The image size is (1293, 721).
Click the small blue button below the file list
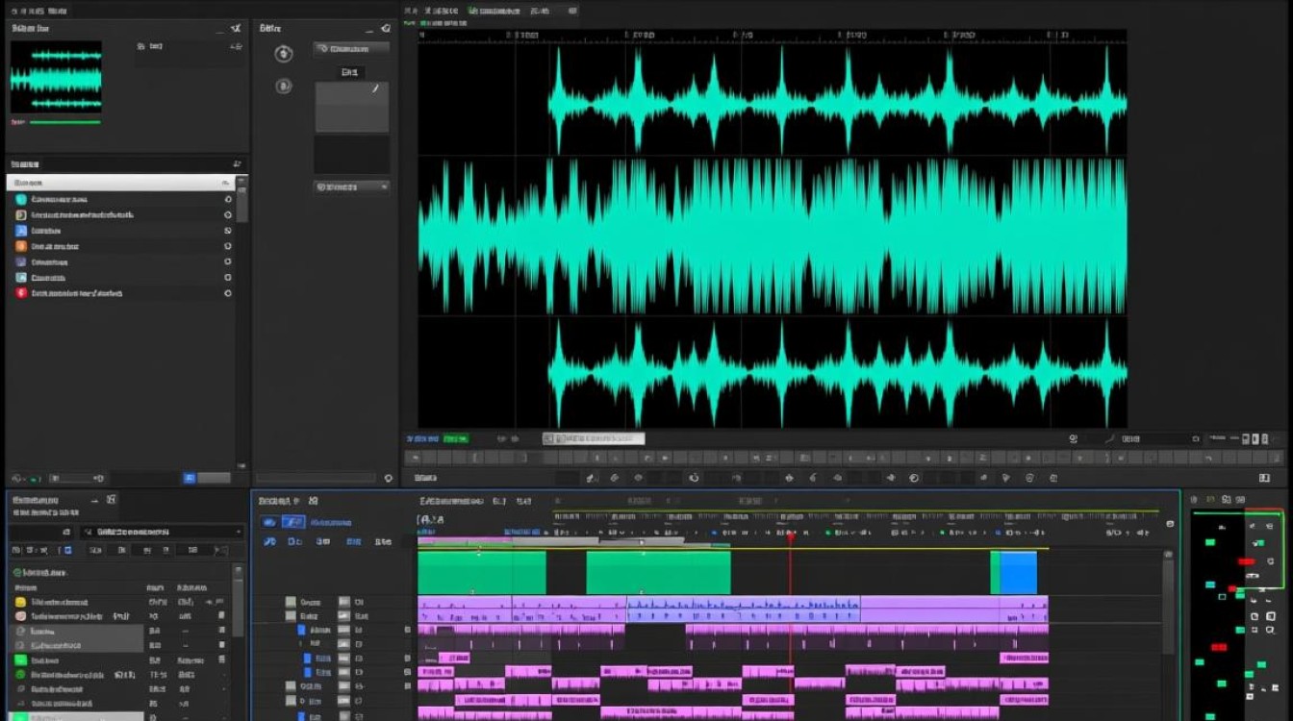(x=190, y=478)
